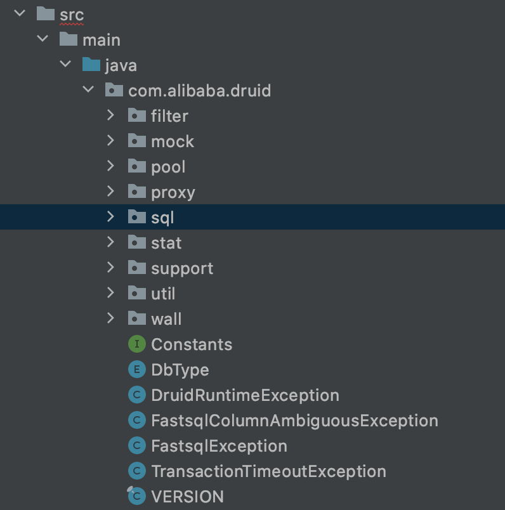The width and height of the screenshot is (505, 510).
Task: Click the Constants interface icon
Action: (136, 344)
